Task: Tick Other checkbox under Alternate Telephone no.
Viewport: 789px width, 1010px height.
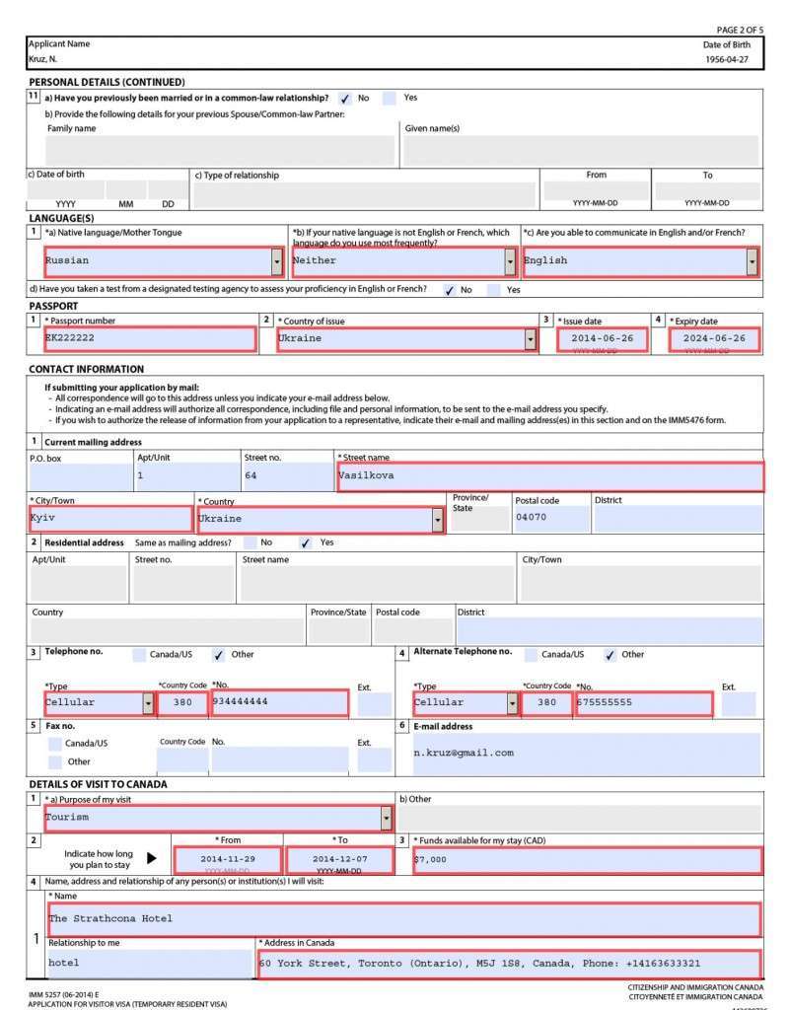Action: (x=610, y=655)
